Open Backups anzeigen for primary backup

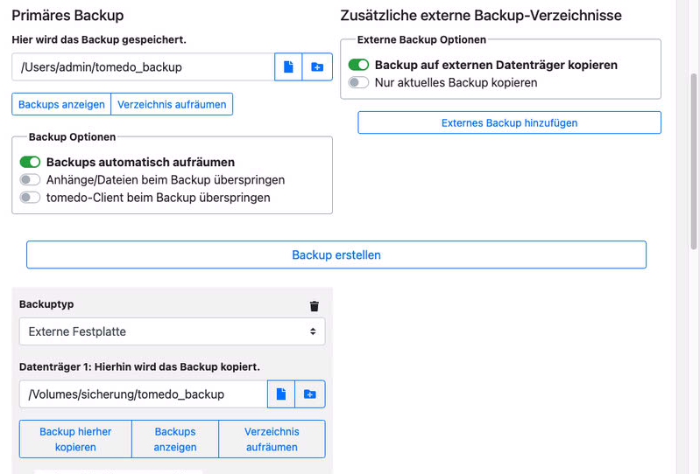coord(61,104)
